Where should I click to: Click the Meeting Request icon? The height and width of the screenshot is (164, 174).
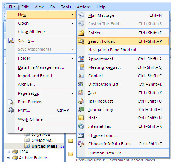(81, 67)
